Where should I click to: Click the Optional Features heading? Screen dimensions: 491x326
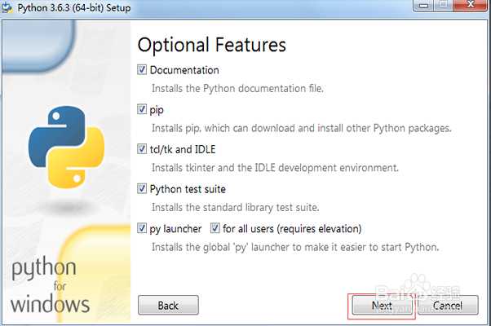click(213, 44)
